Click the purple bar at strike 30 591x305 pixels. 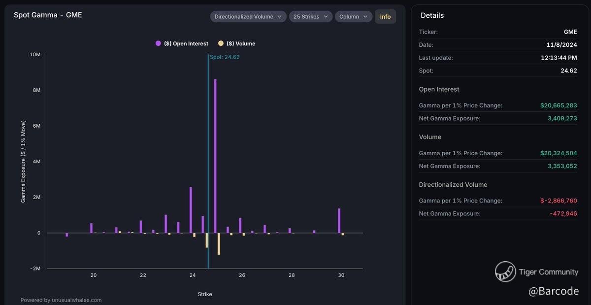339,220
